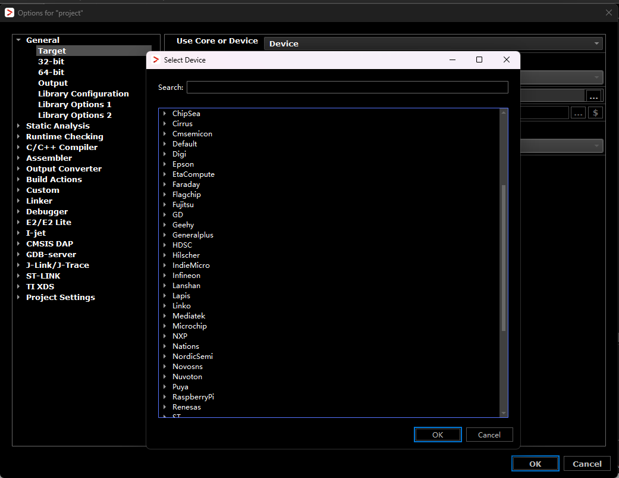
Task: Click the ellipsis browse button beside dollar sign
Action: click(x=578, y=113)
